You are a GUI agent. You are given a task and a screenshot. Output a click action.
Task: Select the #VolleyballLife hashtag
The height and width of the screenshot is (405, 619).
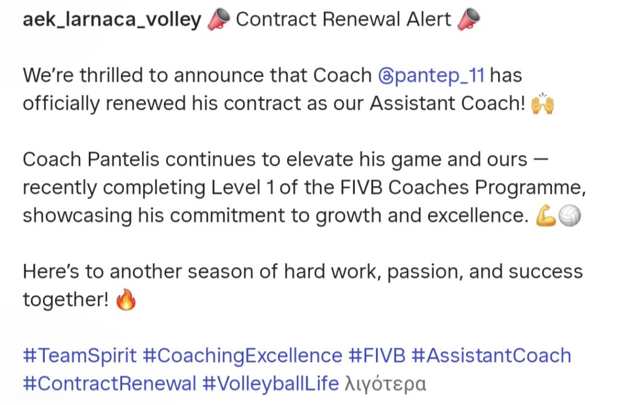point(271,383)
